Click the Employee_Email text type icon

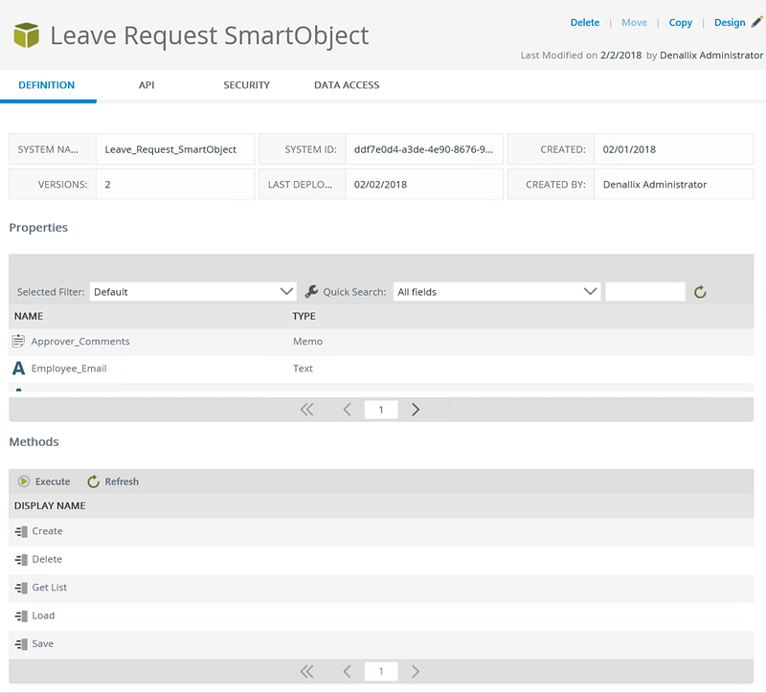pyautogui.click(x=18, y=368)
